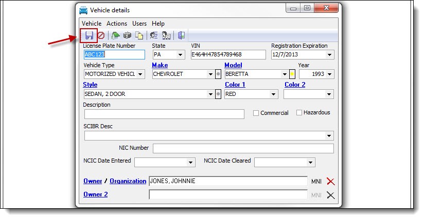Viewport: 424px width, 219px height.
Task: Click the exit door toolbar icon
Action: click(x=181, y=36)
